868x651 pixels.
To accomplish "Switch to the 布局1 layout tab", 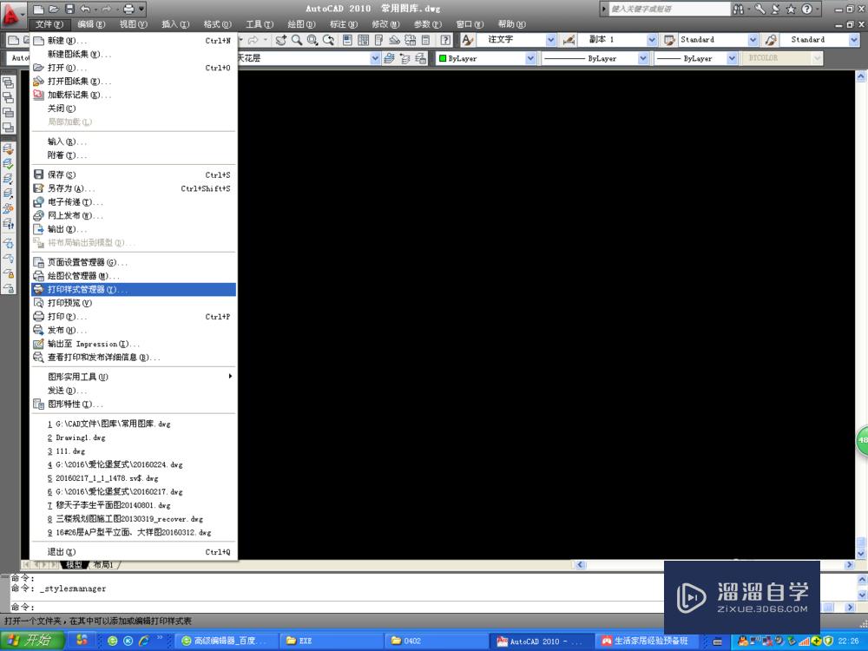I will pos(103,565).
